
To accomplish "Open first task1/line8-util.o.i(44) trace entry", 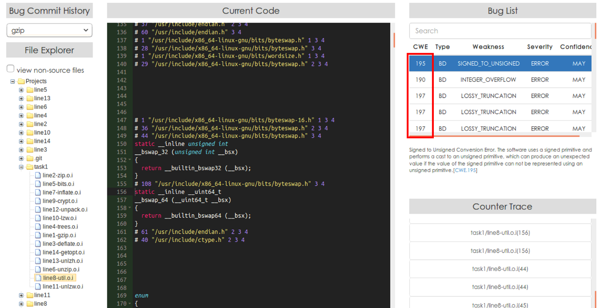I will click(x=500, y=269).
